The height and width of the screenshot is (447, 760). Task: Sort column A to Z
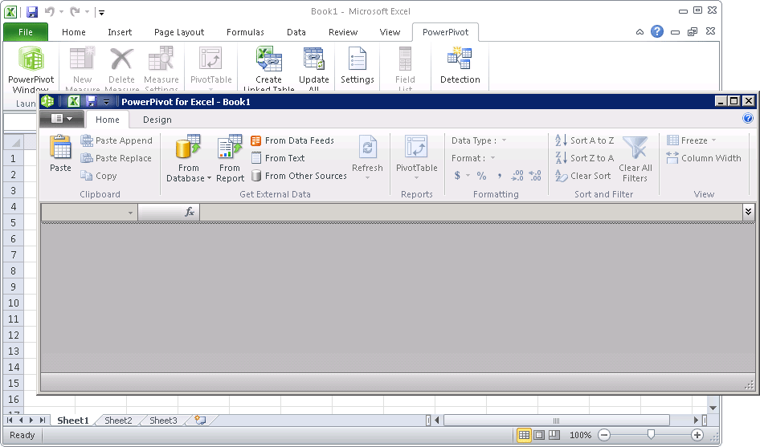(585, 140)
